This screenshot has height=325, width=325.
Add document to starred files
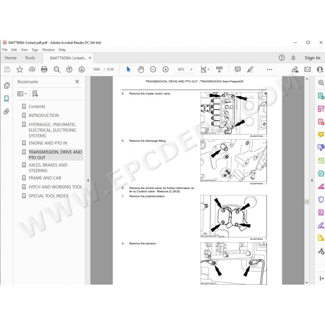click(x=19, y=70)
